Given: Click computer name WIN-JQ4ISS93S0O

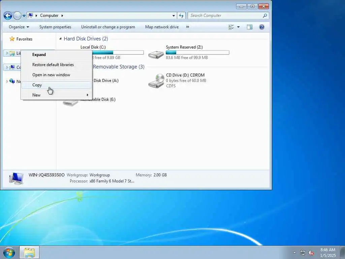Looking at the screenshot, I should pos(46,175).
